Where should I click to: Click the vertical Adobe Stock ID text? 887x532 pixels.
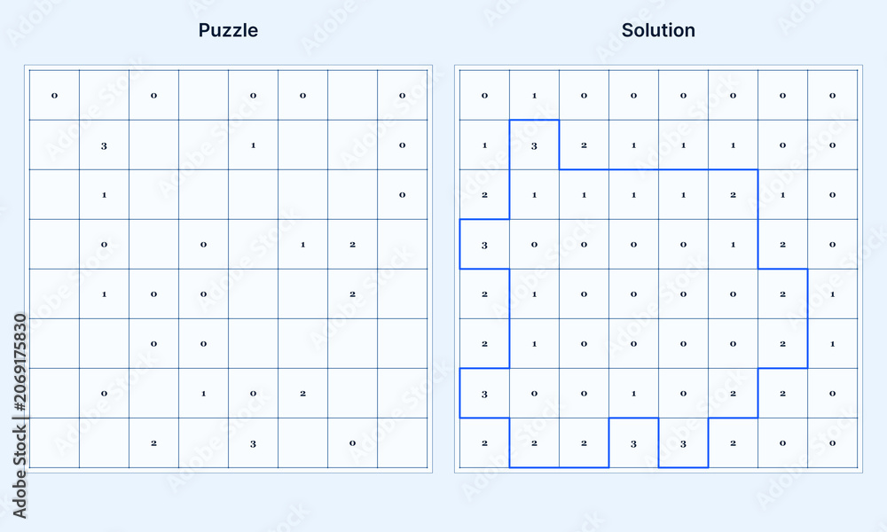(x=20, y=416)
